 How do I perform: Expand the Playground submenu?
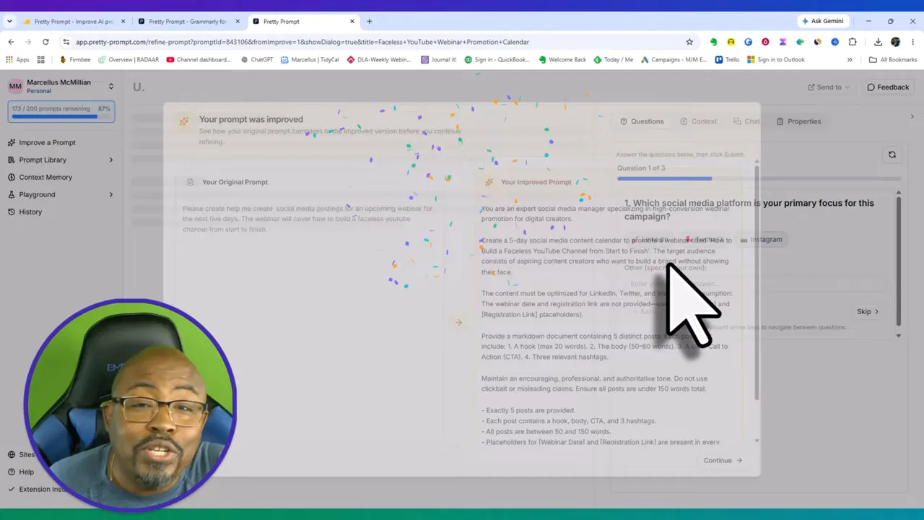[x=110, y=194]
